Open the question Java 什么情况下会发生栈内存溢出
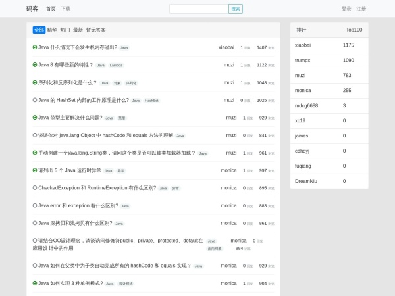This screenshot has height=296, width=395. [x=78, y=47]
